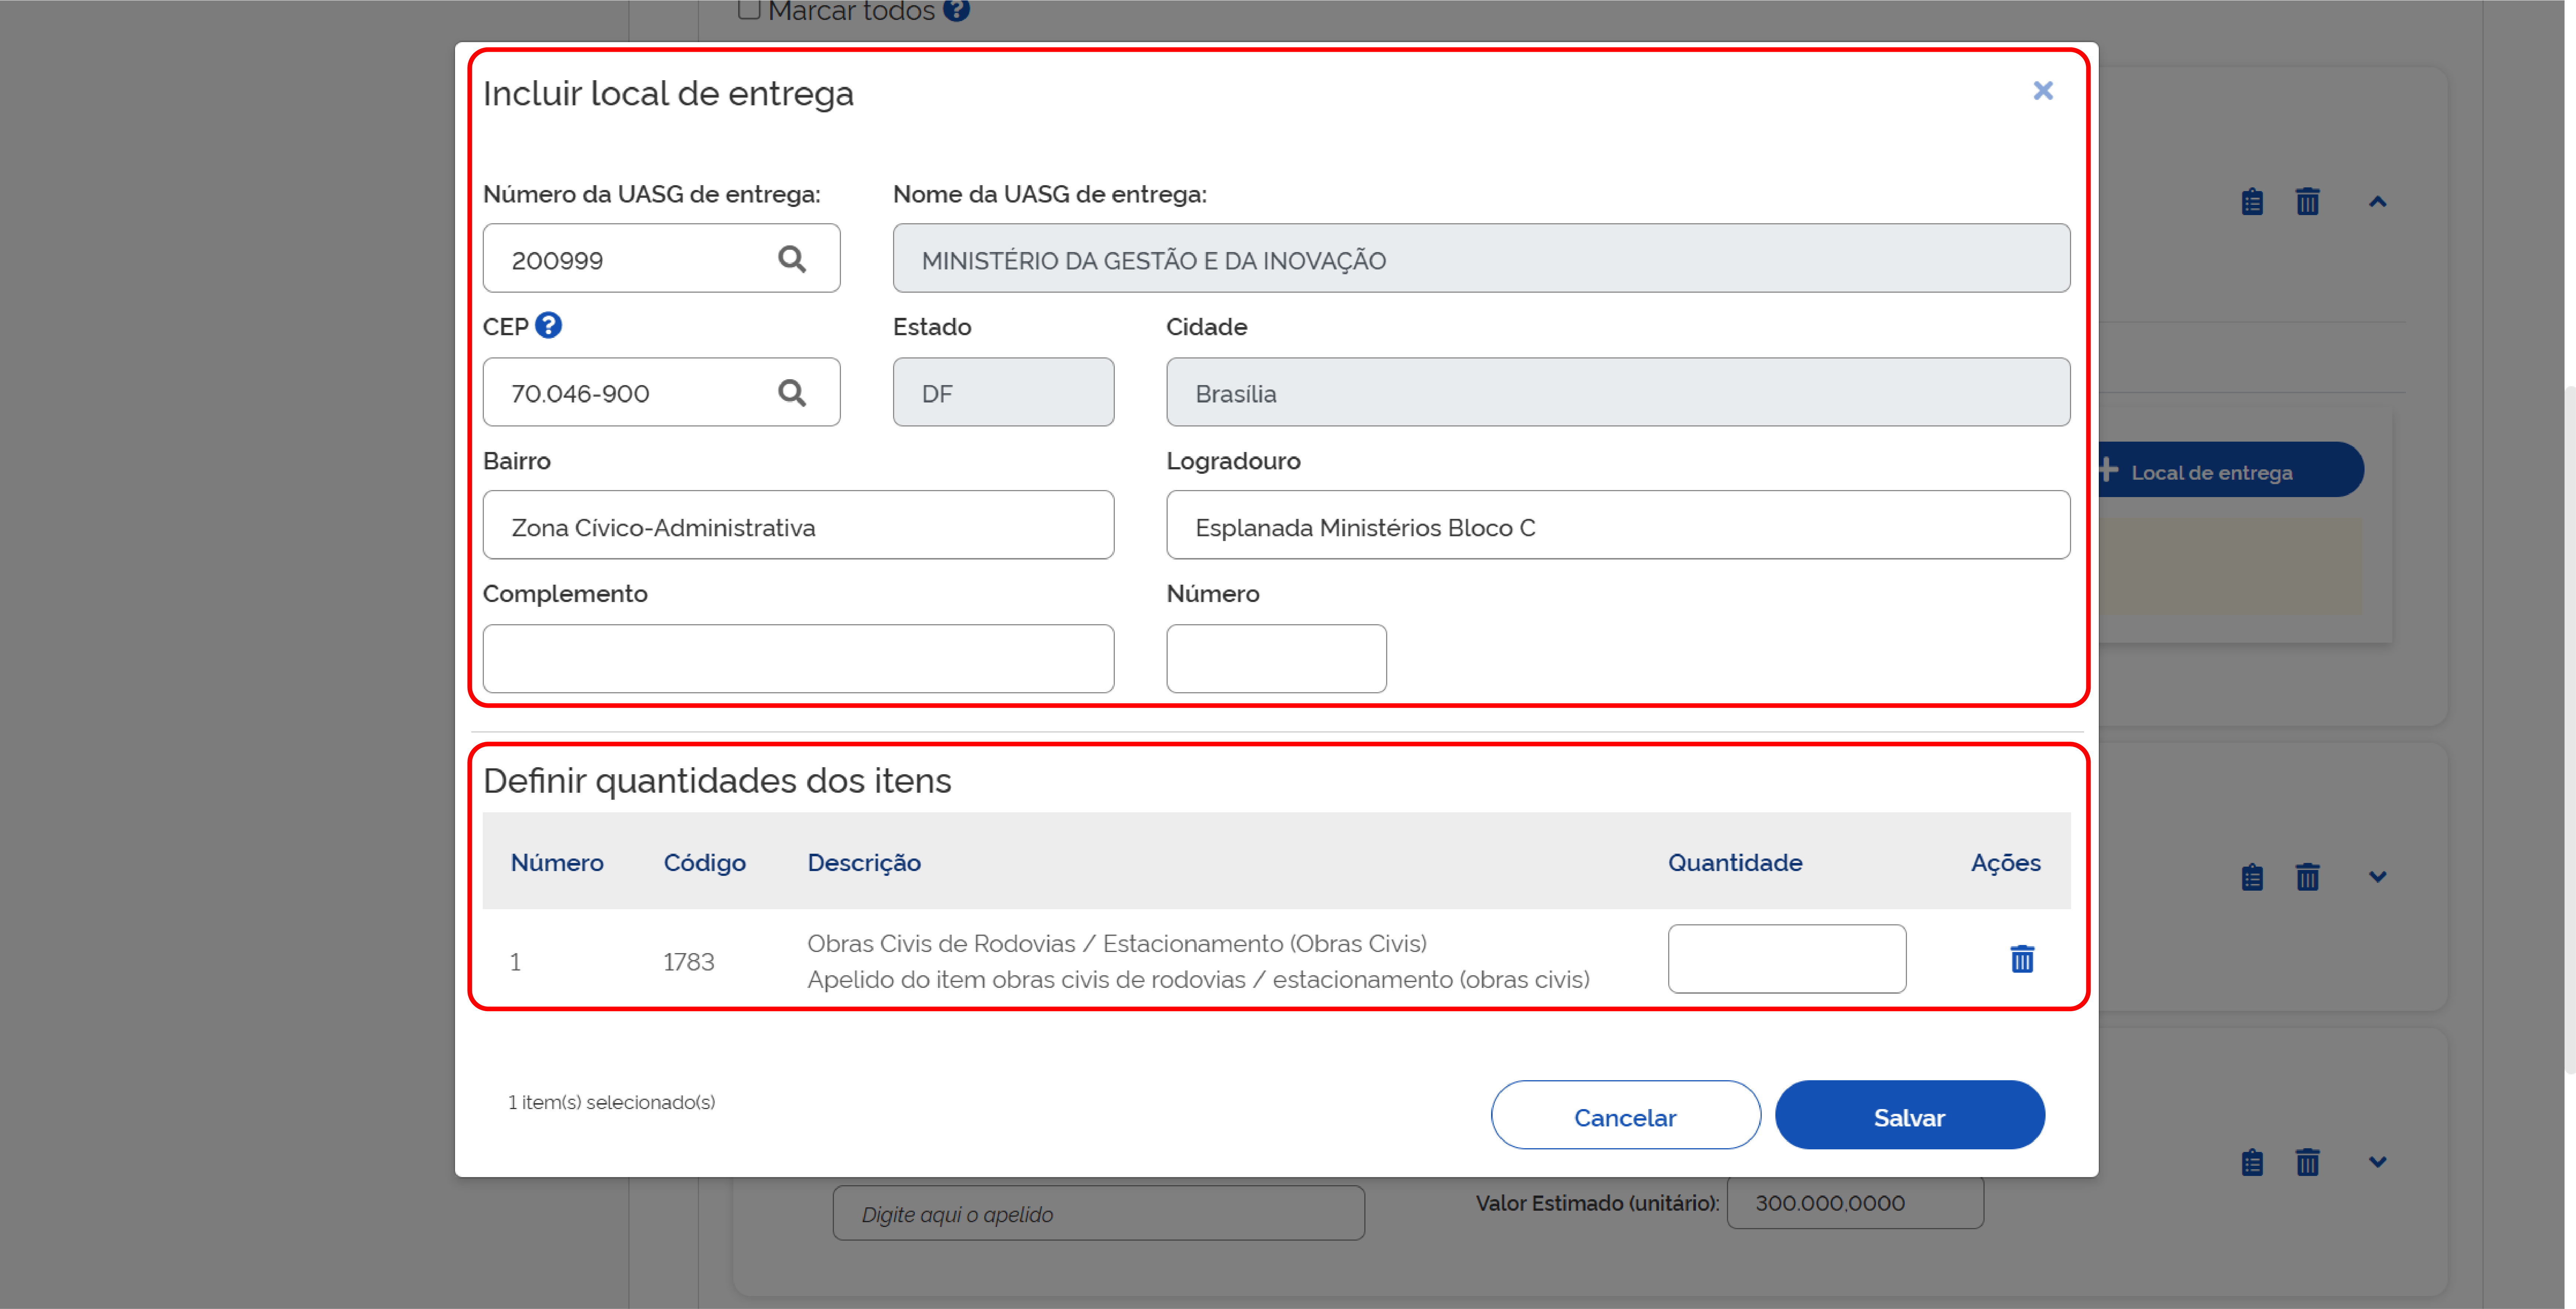Collapse top background card with up chevron

pyautogui.click(x=2377, y=202)
